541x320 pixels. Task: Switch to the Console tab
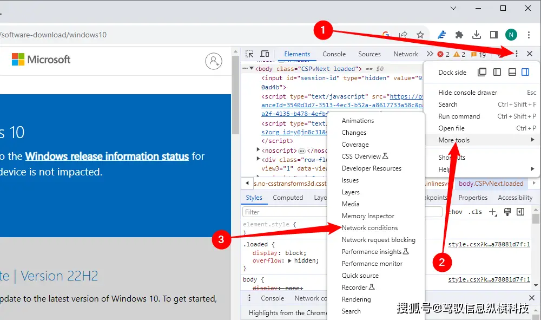point(334,54)
